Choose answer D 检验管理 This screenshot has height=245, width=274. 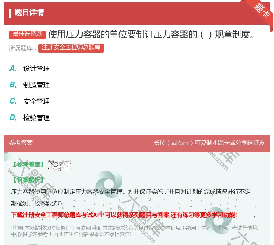coord(30,118)
